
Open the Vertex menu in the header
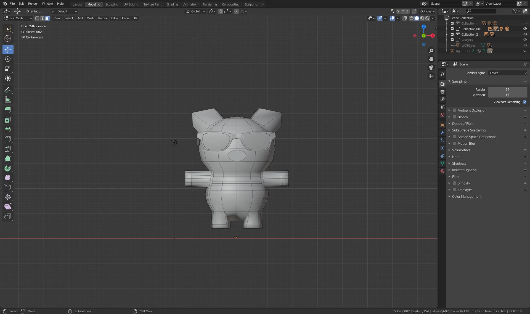102,18
